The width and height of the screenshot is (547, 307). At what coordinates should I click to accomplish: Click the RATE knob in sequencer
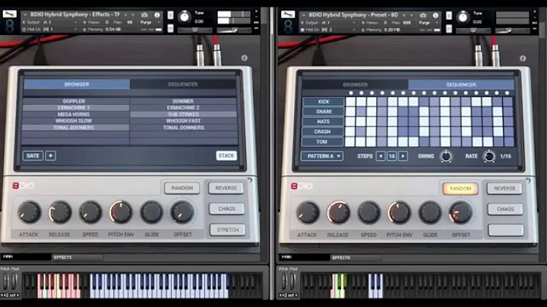tap(489, 157)
